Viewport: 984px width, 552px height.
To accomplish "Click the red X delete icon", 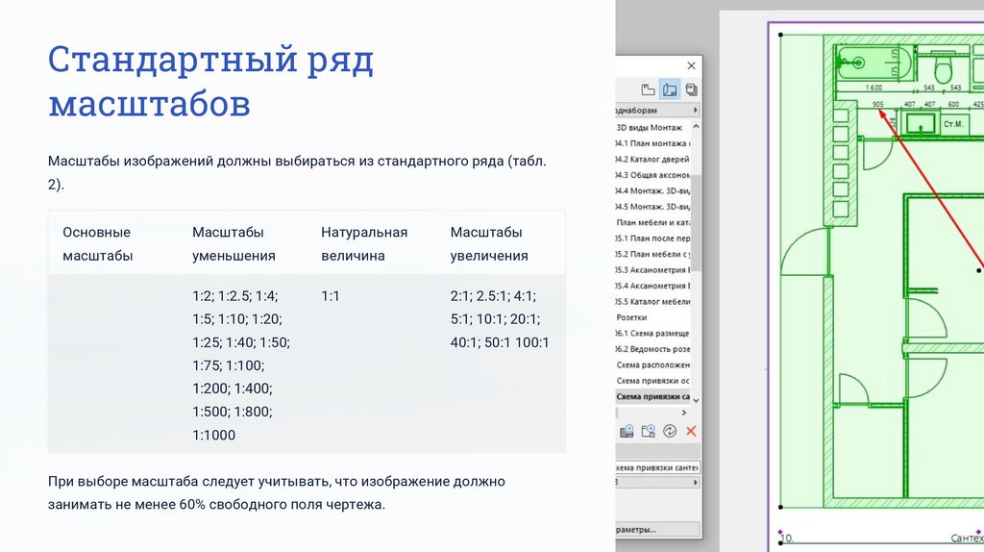I will tap(691, 431).
